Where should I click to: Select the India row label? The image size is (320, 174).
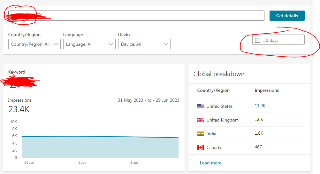211,134
